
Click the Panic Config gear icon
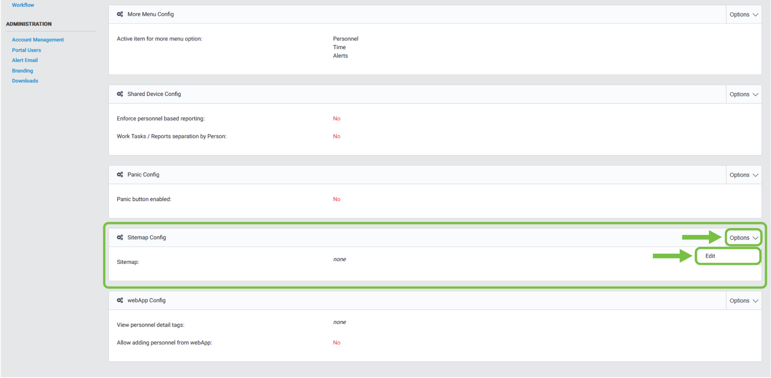[x=120, y=175]
